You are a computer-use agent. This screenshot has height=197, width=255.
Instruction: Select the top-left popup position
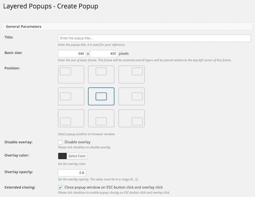click(71, 74)
